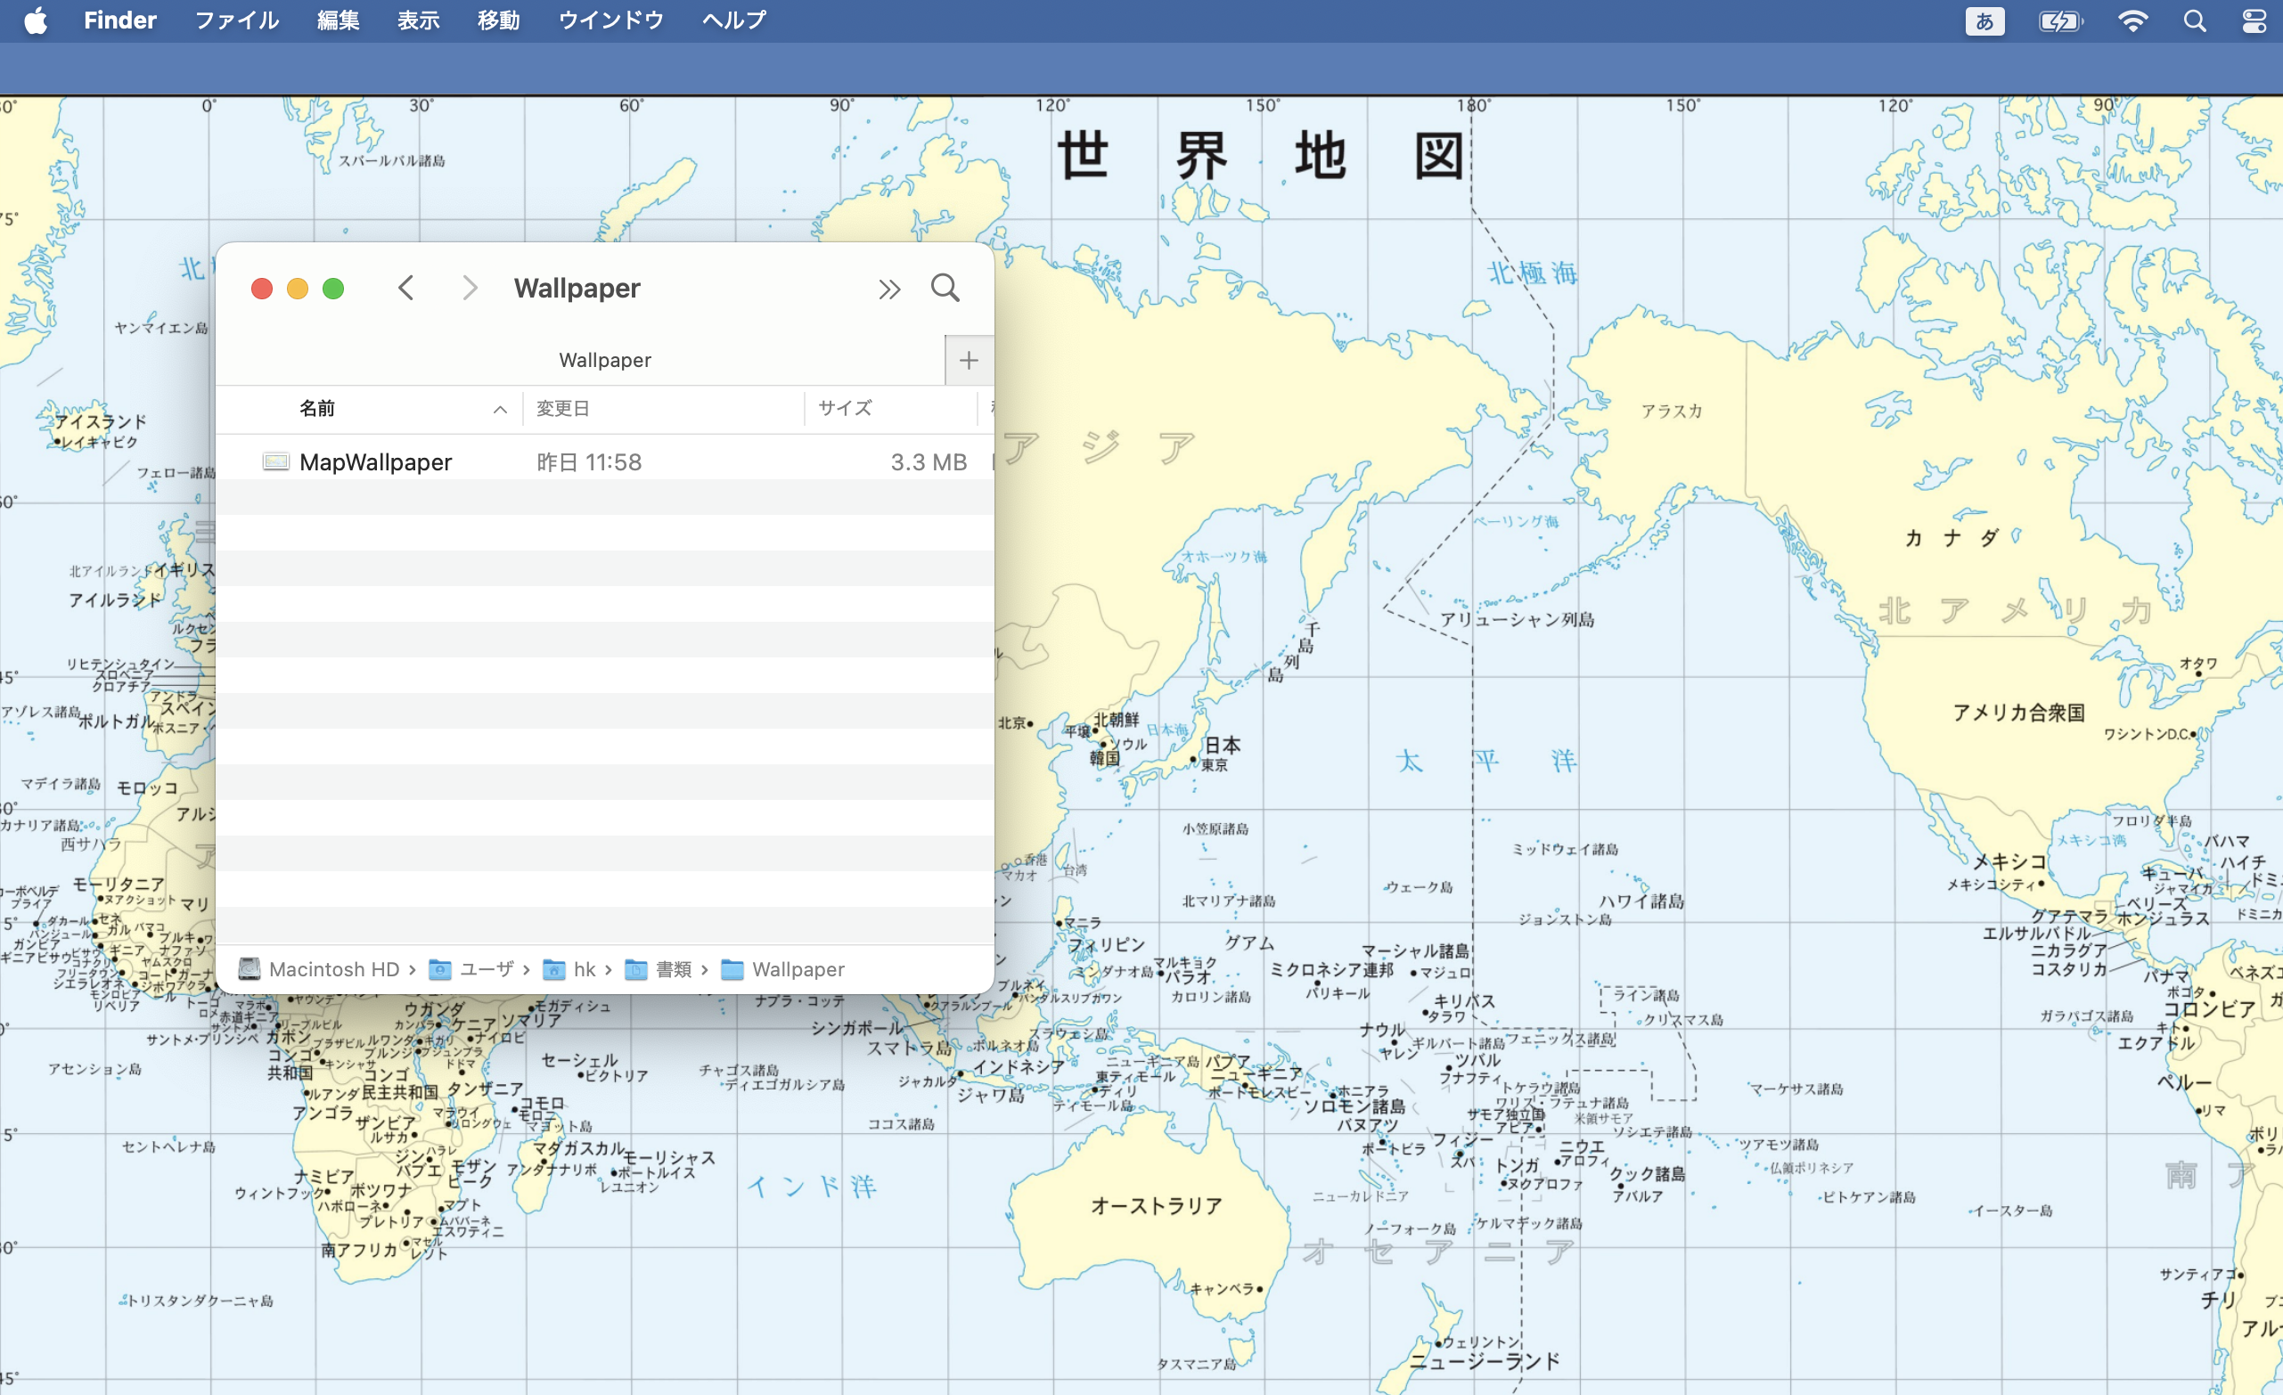Click the Finder forward navigation arrow
This screenshot has height=1395, width=2283.
[x=470, y=288]
